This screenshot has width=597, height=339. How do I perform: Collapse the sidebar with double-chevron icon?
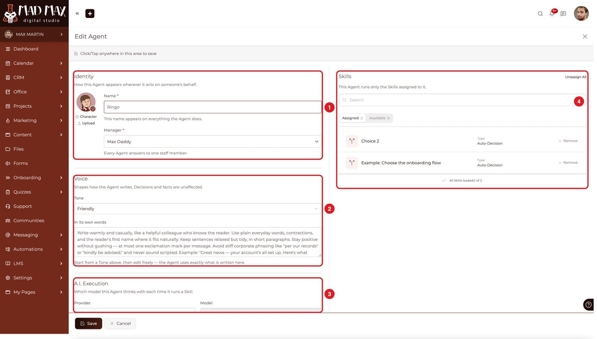tap(77, 13)
